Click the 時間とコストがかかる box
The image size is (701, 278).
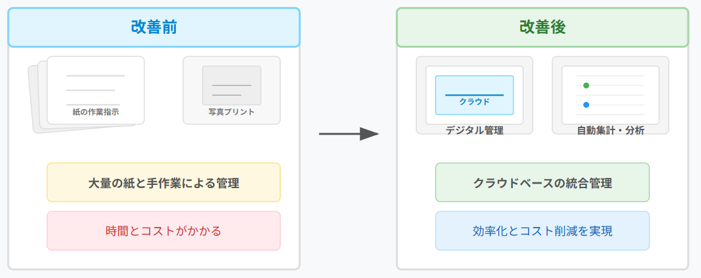click(x=163, y=231)
